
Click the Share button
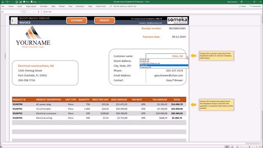click(242, 6)
